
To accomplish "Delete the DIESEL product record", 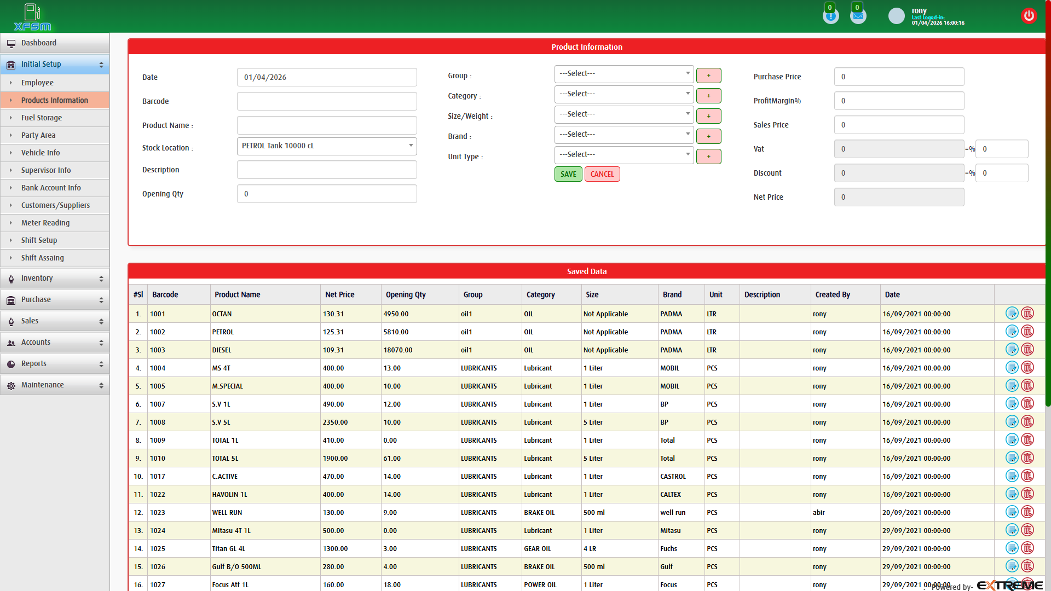I will [x=1027, y=349].
